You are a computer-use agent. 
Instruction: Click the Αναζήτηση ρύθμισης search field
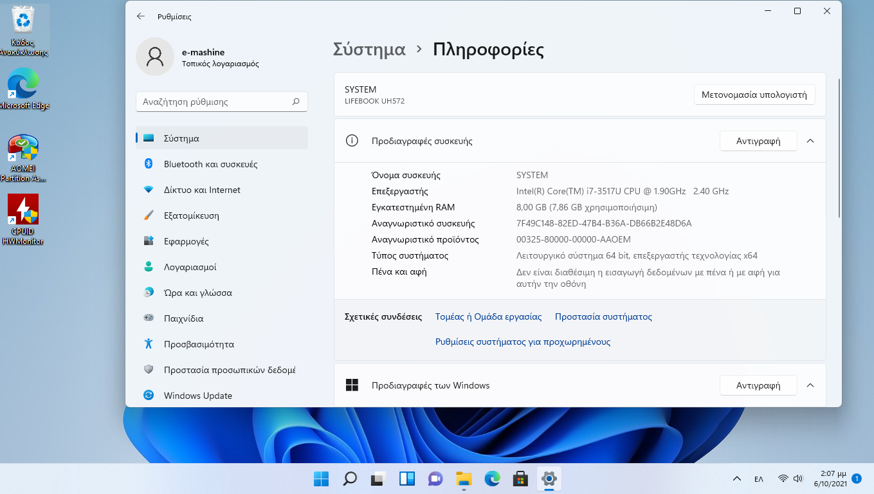(222, 102)
